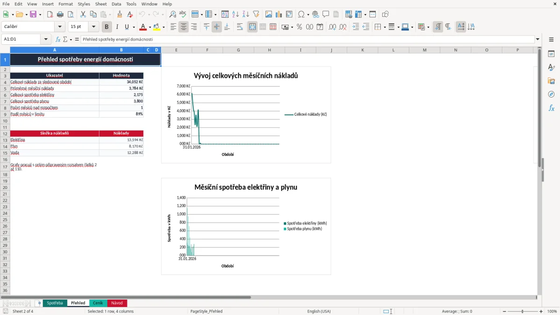The image size is (560, 315).
Task: Click zoom in plus button
Action: (x=541, y=311)
